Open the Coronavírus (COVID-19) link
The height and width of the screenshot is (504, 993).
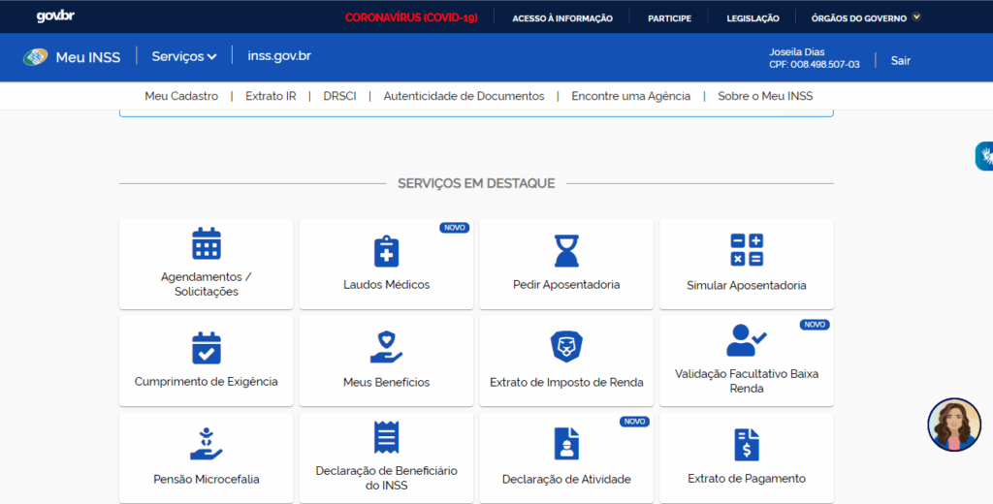tap(411, 17)
